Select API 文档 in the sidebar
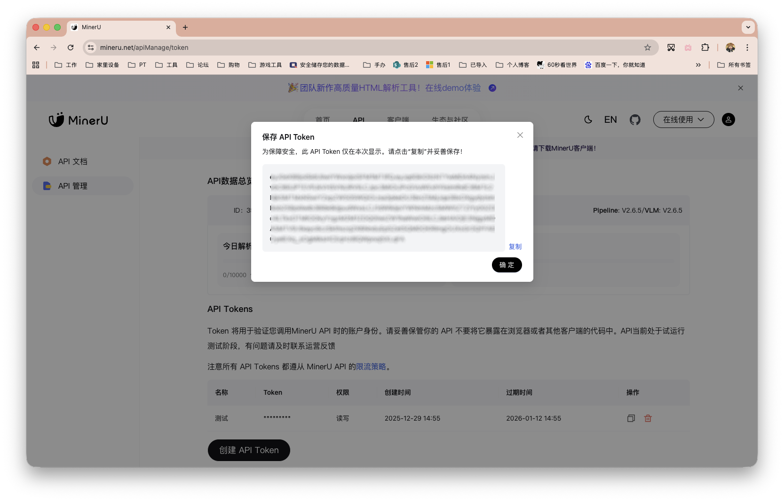Screen dimensions: 784x502 [72, 161]
